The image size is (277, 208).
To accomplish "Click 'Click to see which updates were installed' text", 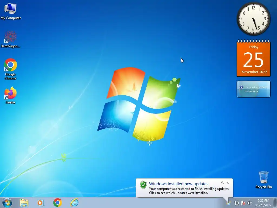I will click(x=179, y=193).
